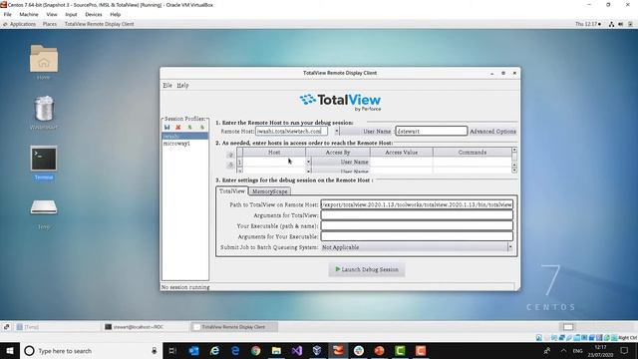Click Arguments for TotalView input field
638x359 pixels.
click(417, 215)
